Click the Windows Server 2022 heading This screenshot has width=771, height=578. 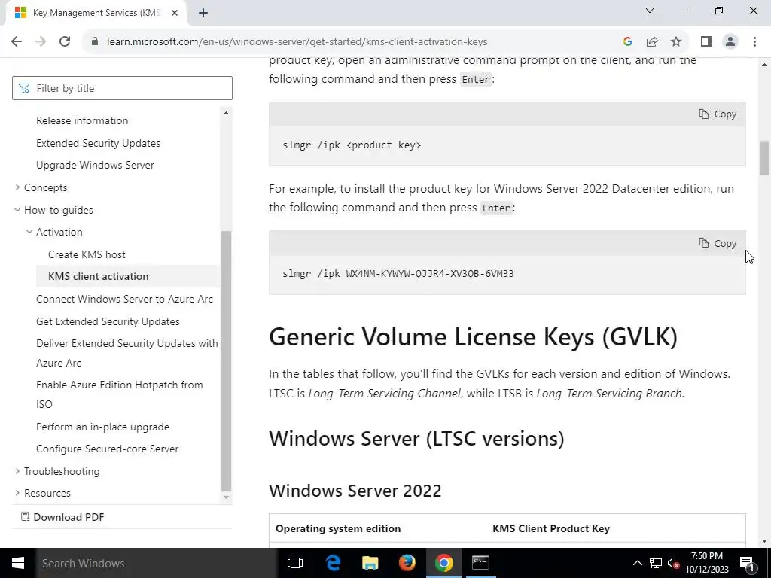pos(355,491)
